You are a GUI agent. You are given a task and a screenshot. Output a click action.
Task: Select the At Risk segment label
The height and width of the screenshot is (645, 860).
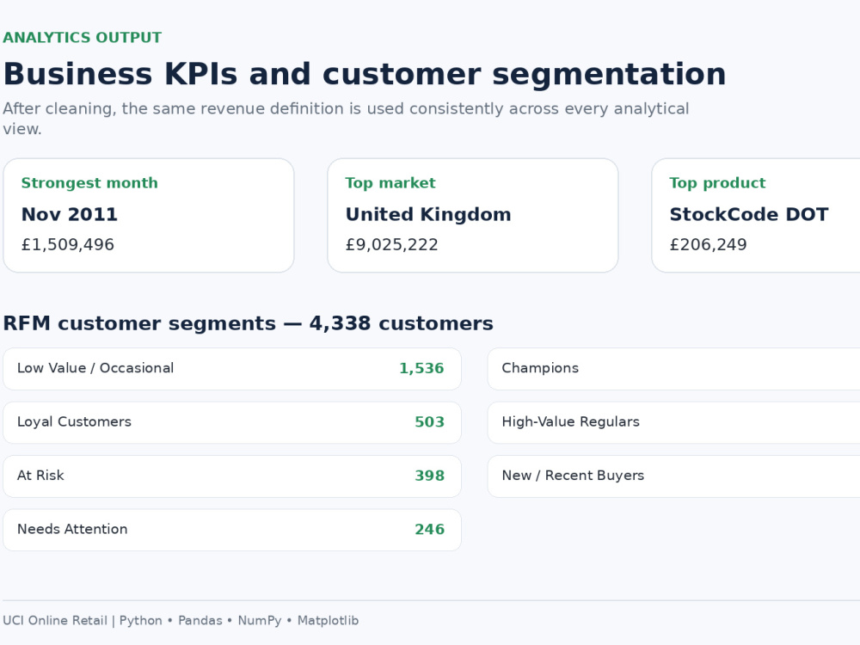point(40,476)
